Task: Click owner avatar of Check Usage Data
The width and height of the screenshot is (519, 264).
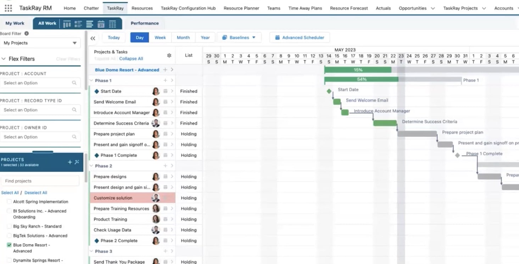Action: (x=156, y=230)
